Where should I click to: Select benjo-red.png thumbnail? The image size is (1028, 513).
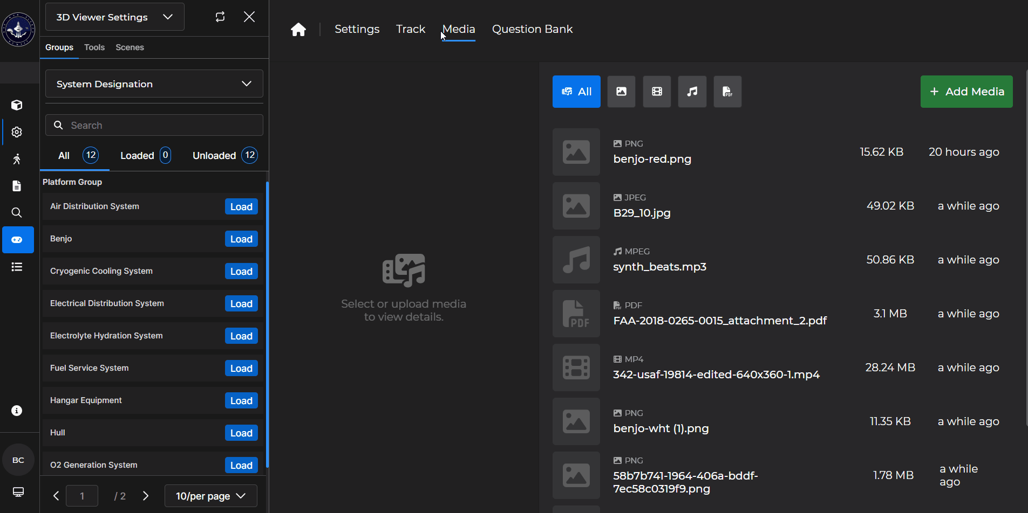click(576, 152)
